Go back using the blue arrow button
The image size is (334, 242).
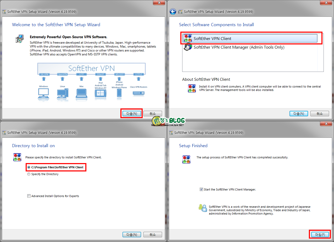coord(173,11)
